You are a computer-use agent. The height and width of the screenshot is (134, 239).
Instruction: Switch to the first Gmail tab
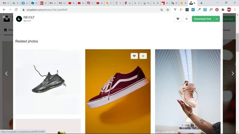(6, 3)
